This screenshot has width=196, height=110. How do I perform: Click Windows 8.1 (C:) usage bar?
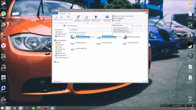(85, 37)
